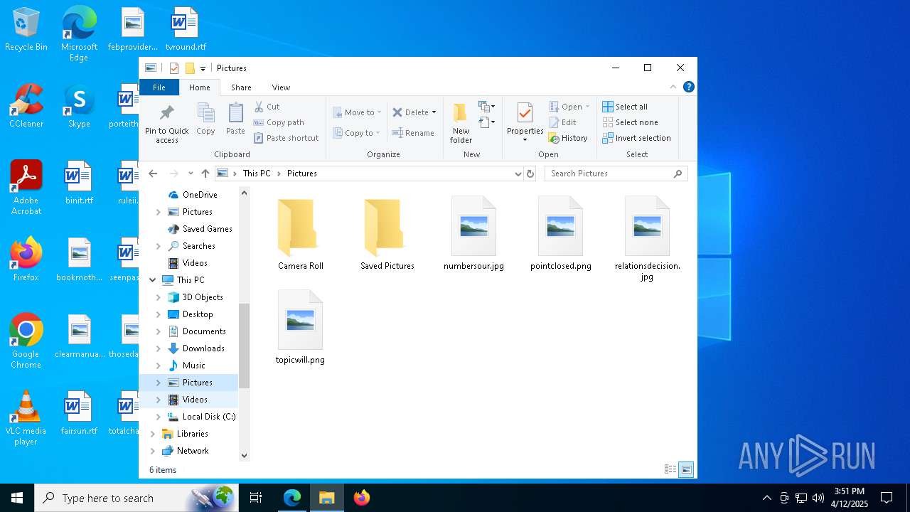Image resolution: width=910 pixels, height=512 pixels.
Task: Select the Camera Roll folder
Action: (301, 235)
